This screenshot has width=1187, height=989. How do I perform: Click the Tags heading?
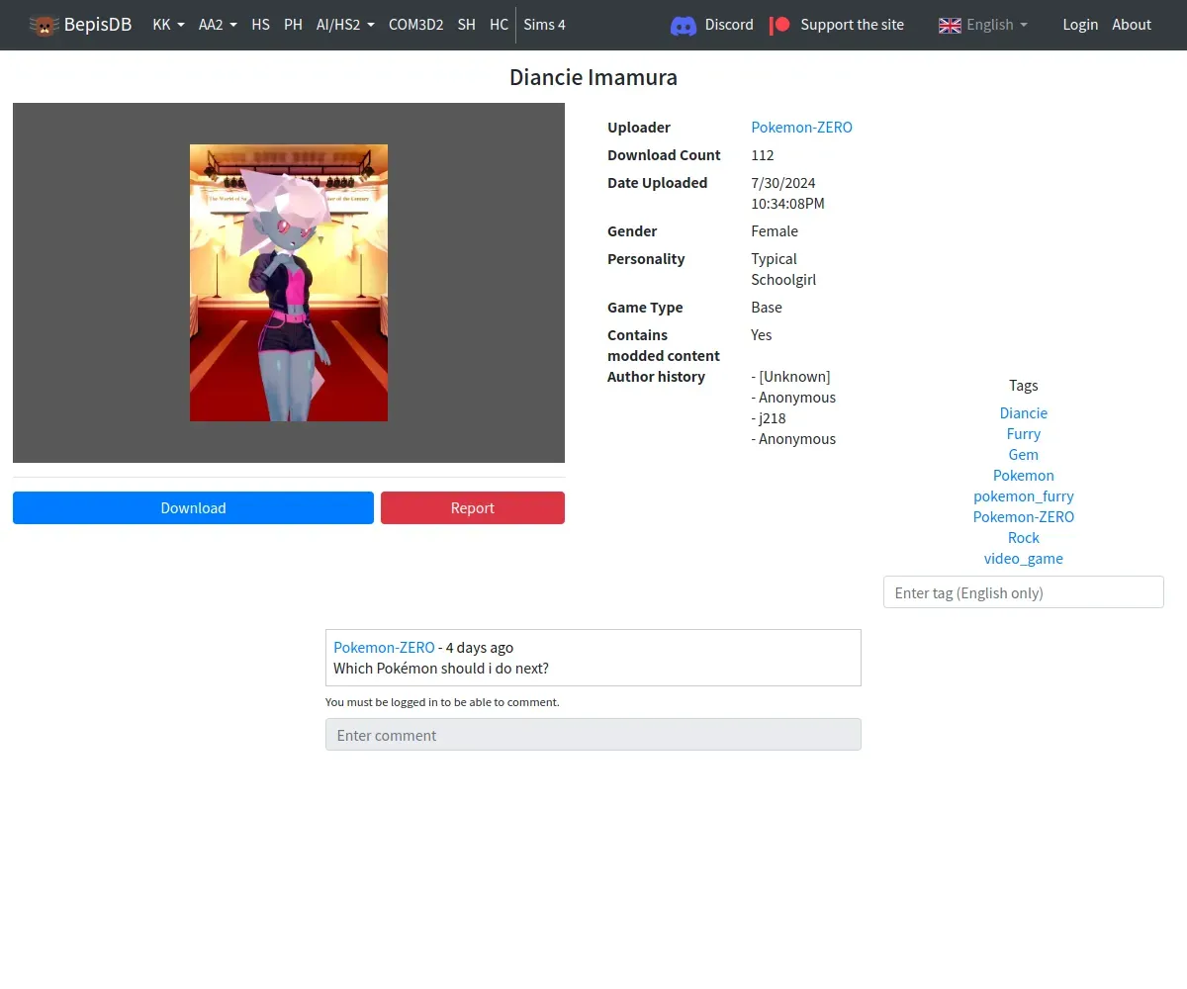(1024, 385)
